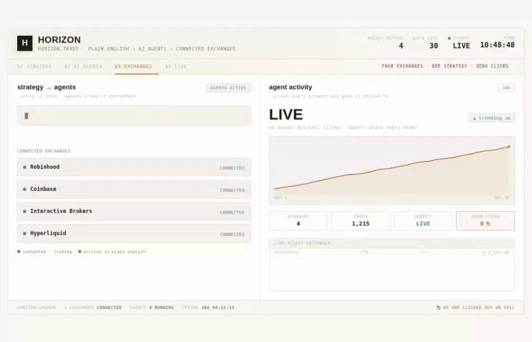The image size is (532, 342).
Task: Click the 30D range button
Action: point(507,88)
